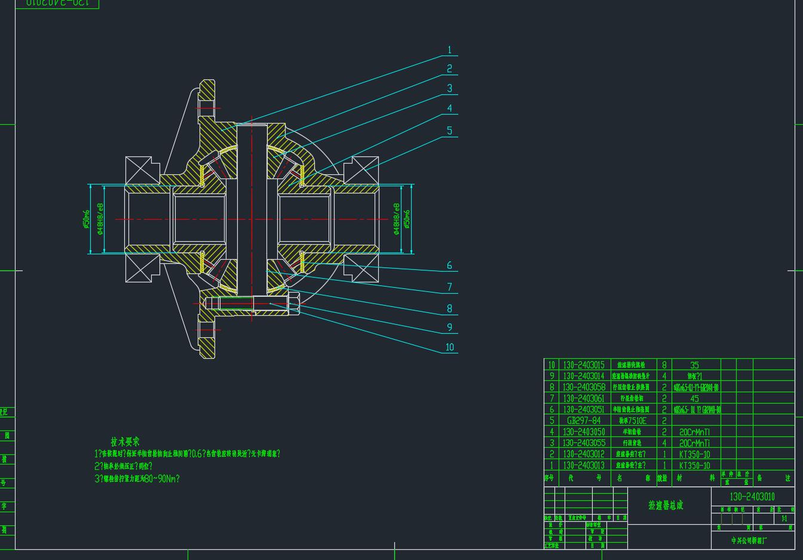Click the left ø50m6 dimension text
The height and width of the screenshot is (560, 803).
click(86, 219)
